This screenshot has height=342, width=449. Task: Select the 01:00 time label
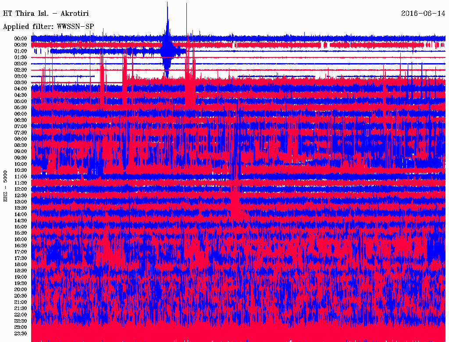click(21, 51)
